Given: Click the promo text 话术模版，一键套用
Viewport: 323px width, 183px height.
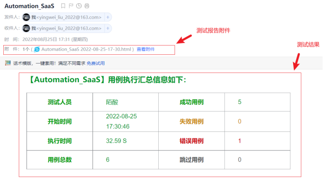Looking at the screenshot, I should [34, 63].
